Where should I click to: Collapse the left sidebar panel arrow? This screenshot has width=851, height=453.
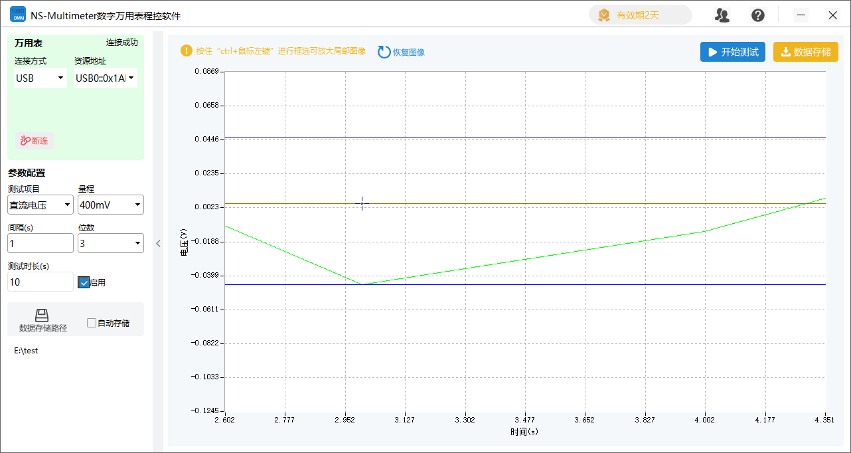(x=158, y=243)
